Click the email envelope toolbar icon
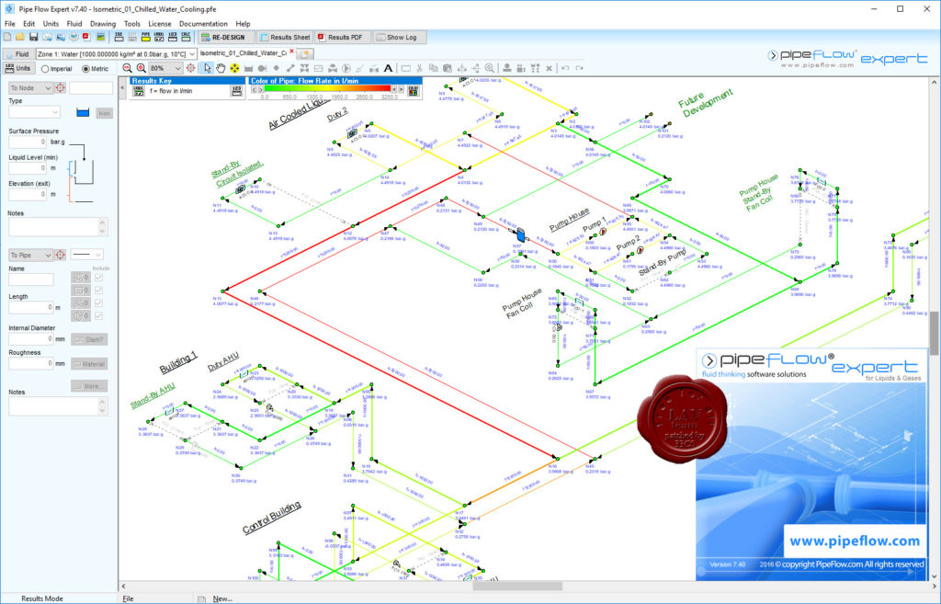941x604 pixels. tap(47, 37)
